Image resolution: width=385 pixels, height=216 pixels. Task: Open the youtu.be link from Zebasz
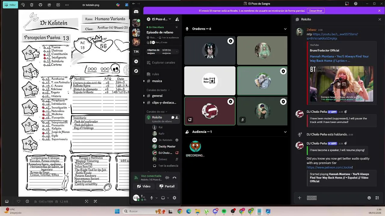(x=332, y=36)
